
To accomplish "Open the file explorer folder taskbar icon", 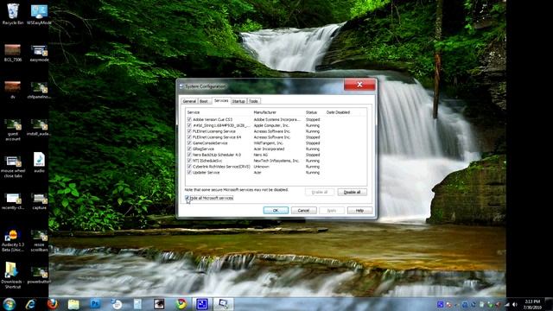I will coord(73,304).
